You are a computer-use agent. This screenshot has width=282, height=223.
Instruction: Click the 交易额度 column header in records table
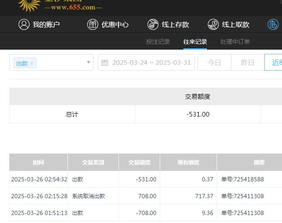(x=139, y=162)
